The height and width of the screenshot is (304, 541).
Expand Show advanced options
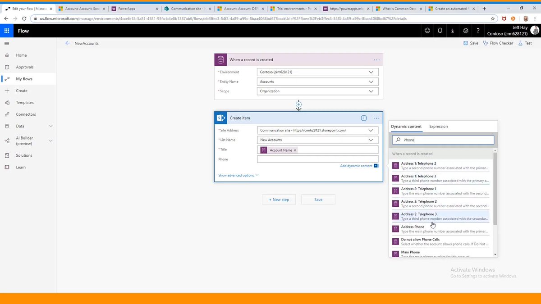click(x=238, y=175)
